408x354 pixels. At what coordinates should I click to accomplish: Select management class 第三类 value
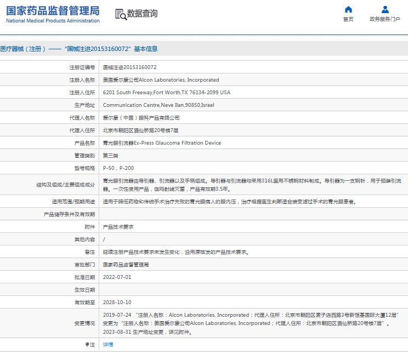click(x=110, y=156)
